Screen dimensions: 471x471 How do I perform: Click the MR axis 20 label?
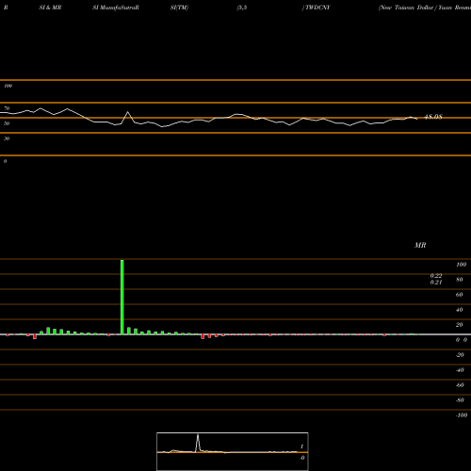(460, 325)
